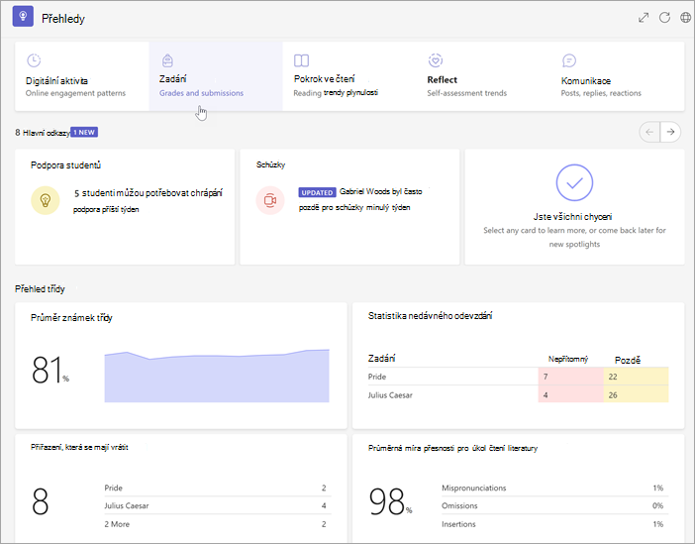Image resolution: width=695 pixels, height=544 pixels.
Task: Expand the Insights view to full screen
Action: pos(644,17)
